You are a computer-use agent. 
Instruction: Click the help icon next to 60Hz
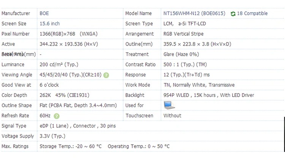(57, 116)
